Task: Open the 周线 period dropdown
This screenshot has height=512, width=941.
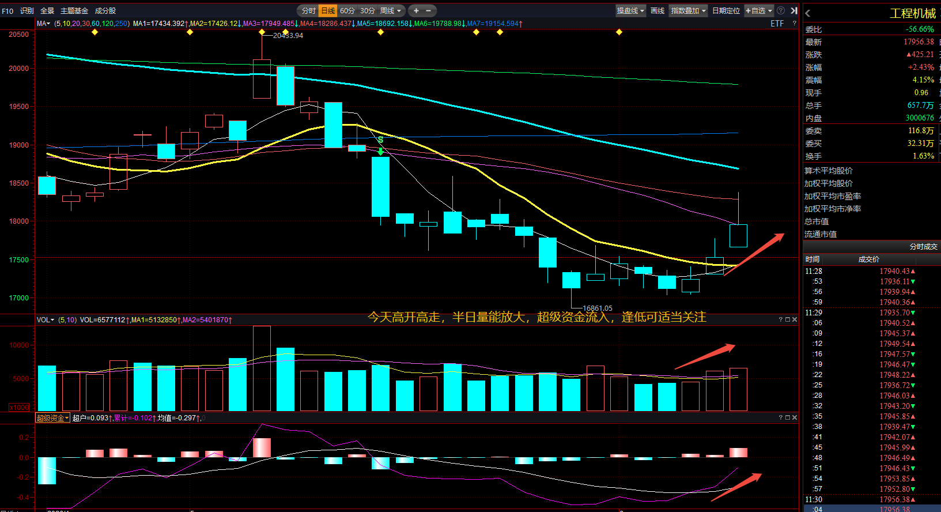Action: click(x=391, y=11)
